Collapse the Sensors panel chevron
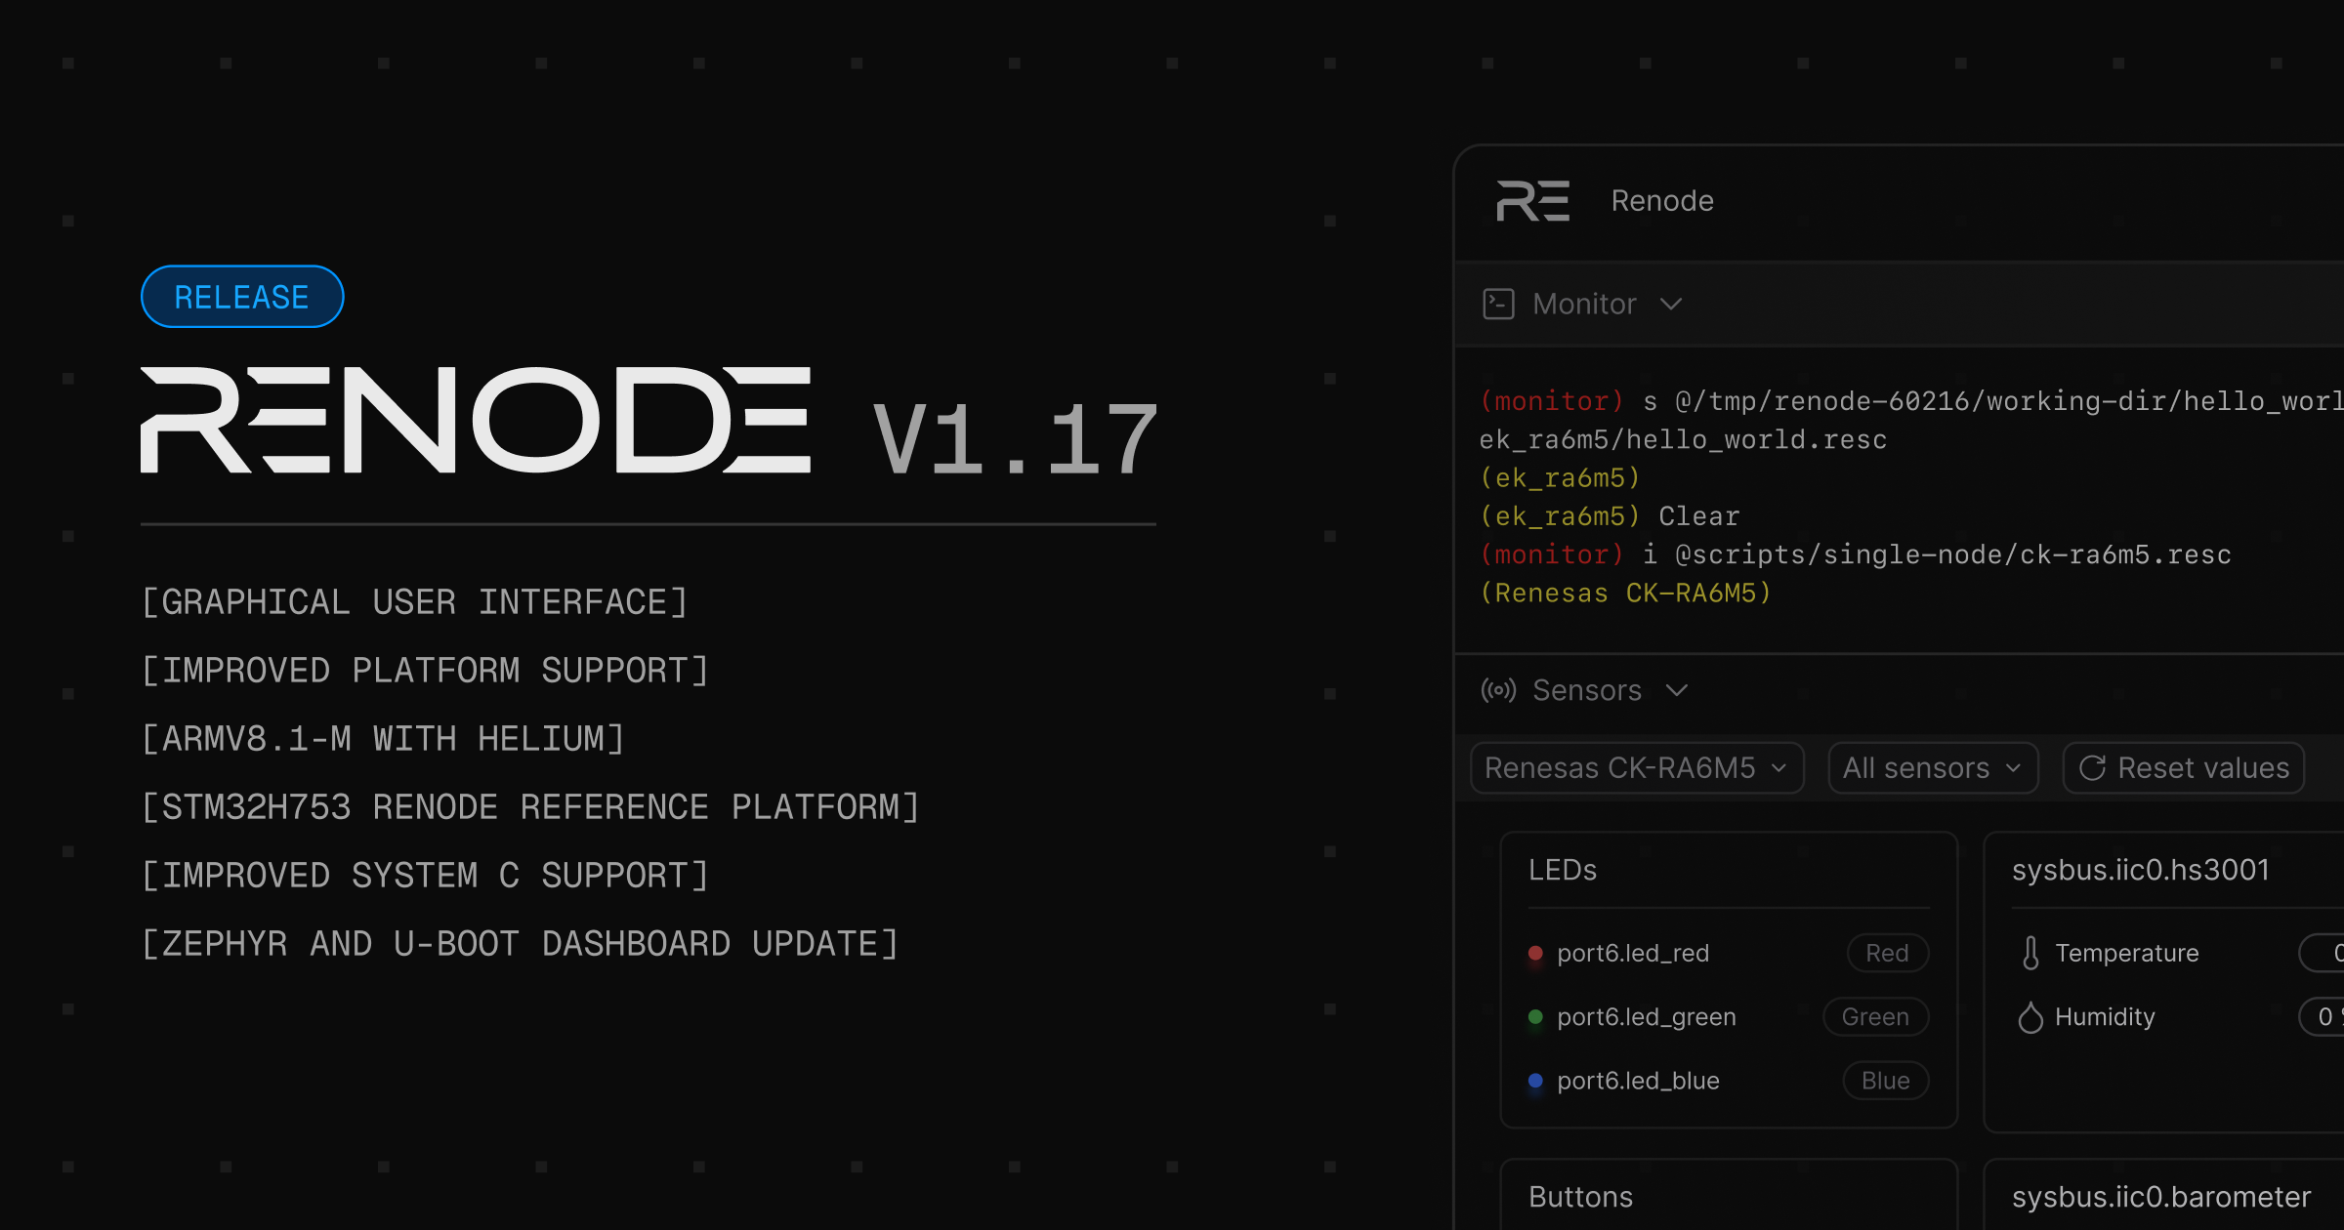 (x=1677, y=690)
